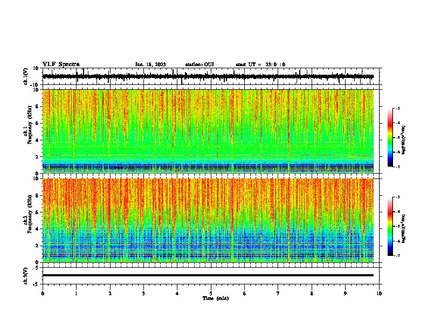
Task: Click the 'Time (min)' x-axis label
Action: coord(216,298)
